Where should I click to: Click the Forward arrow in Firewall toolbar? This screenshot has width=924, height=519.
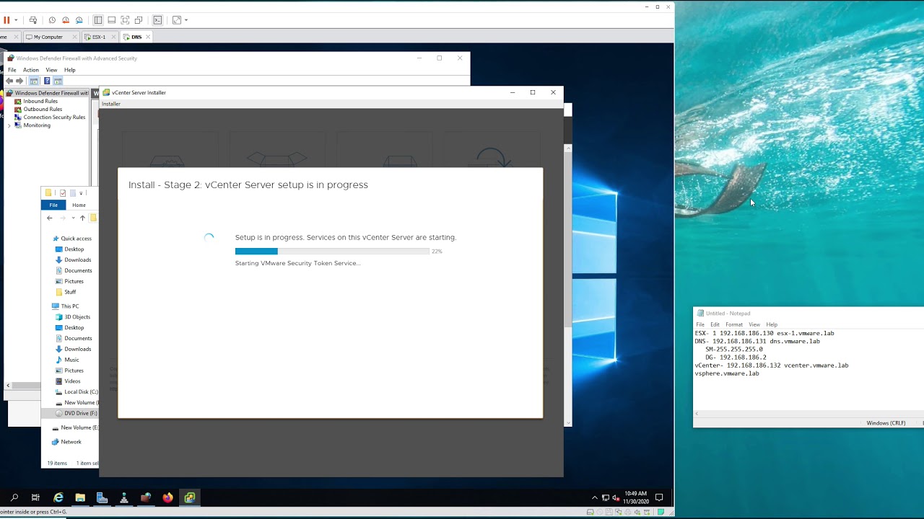click(x=19, y=81)
